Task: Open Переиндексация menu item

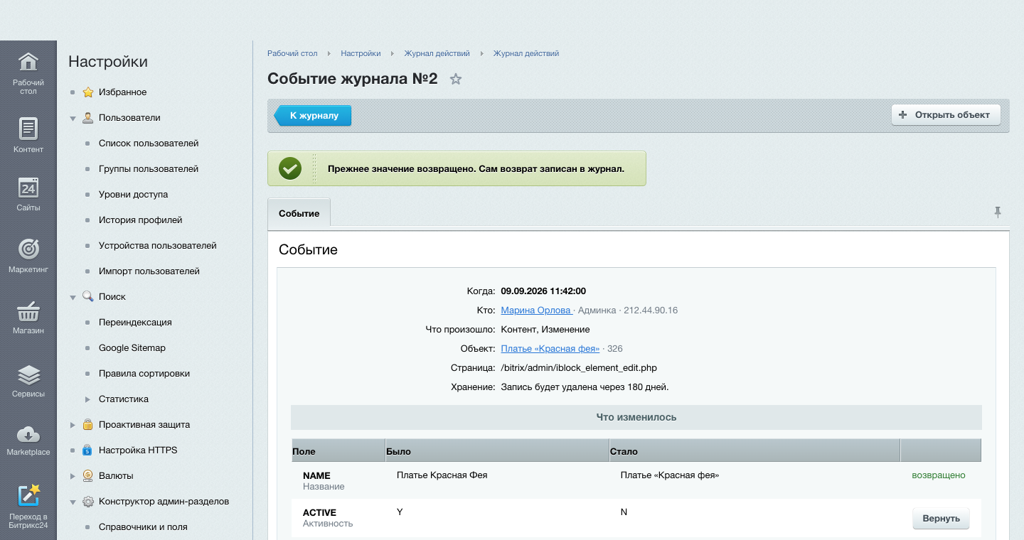Action: tap(136, 323)
